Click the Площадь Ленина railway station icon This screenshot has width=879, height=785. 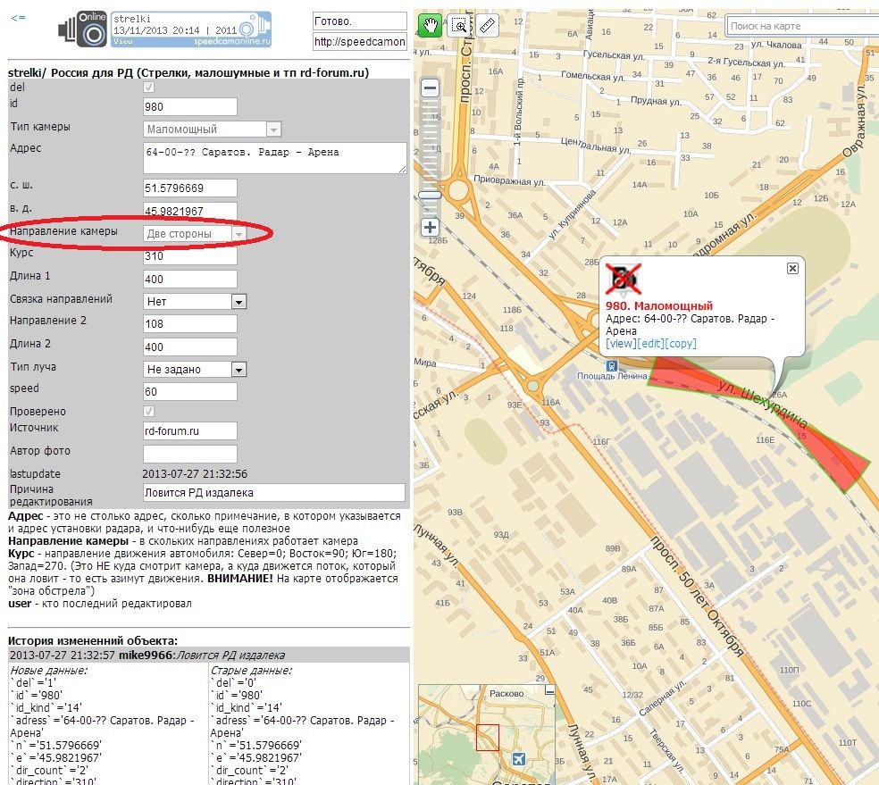tap(612, 365)
